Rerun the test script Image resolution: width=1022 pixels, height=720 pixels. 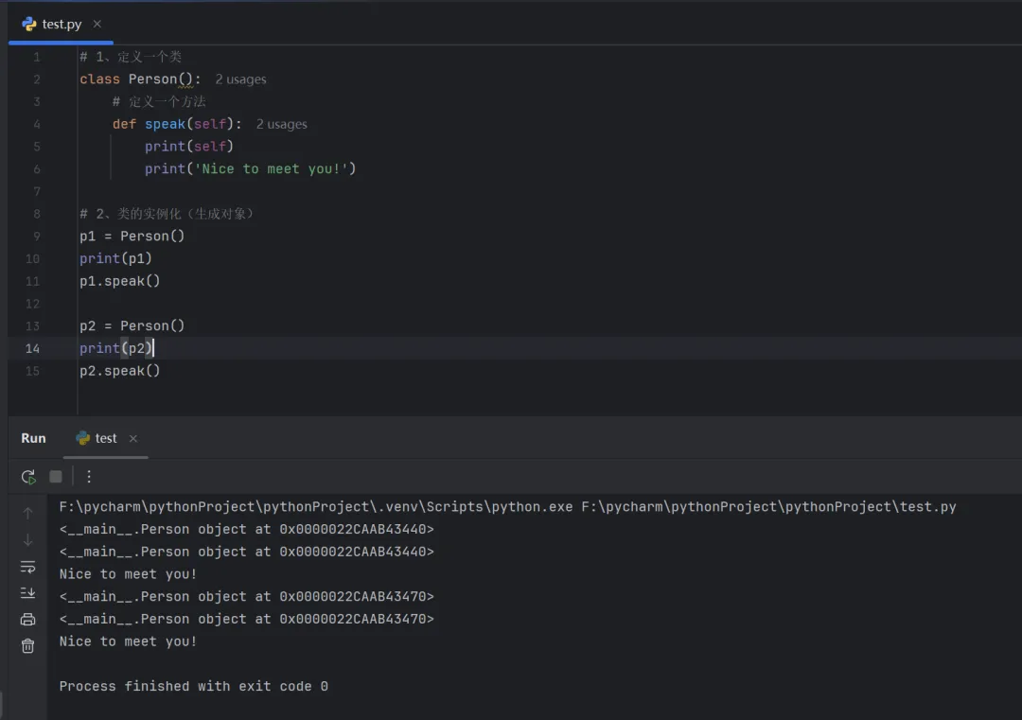pyautogui.click(x=28, y=477)
